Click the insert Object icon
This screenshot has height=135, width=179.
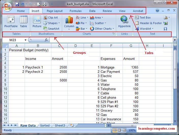click(166, 23)
